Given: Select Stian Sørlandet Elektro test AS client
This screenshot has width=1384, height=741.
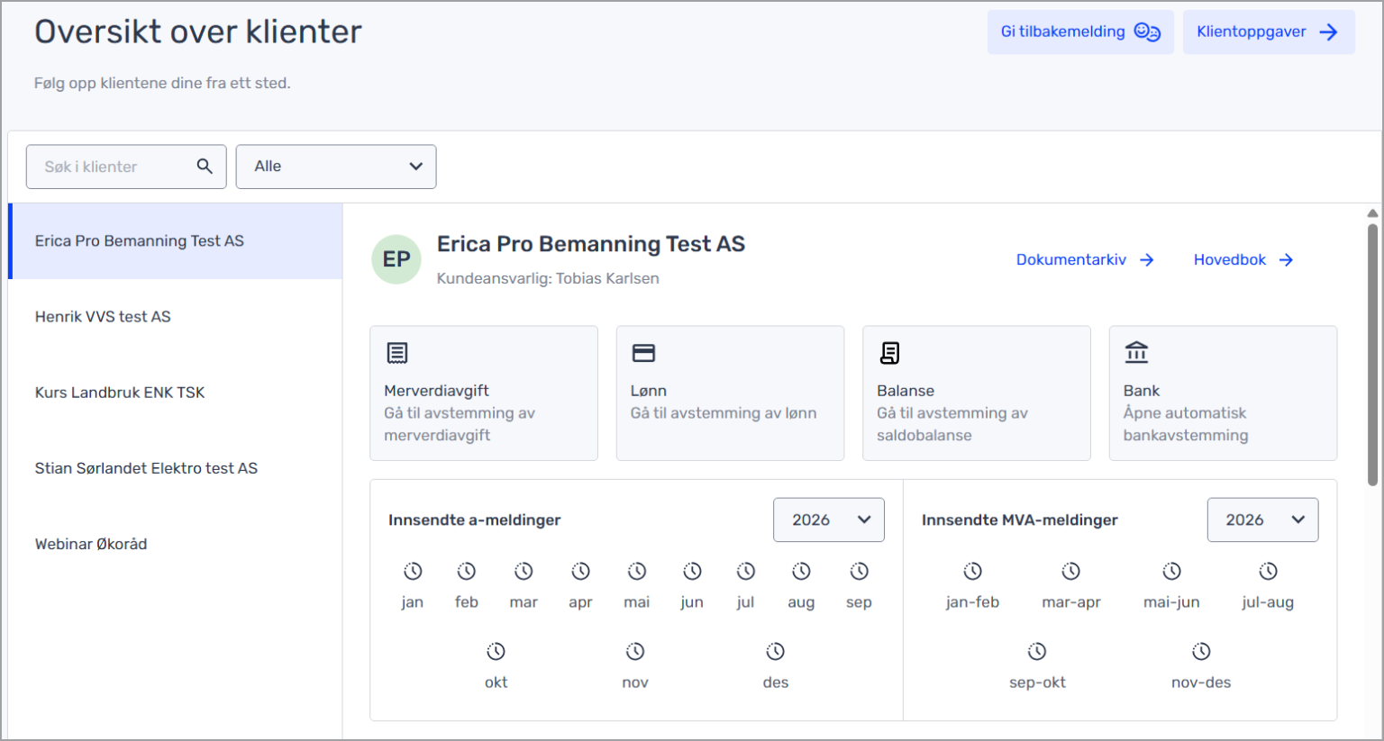Looking at the screenshot, I should coord(146,468).
